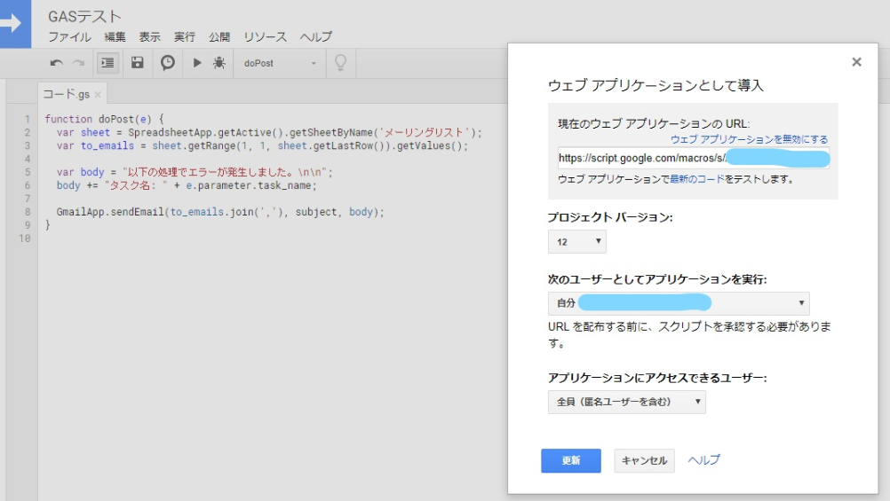
Task: Click the var to_emails code line
Action: pos(262,145)
